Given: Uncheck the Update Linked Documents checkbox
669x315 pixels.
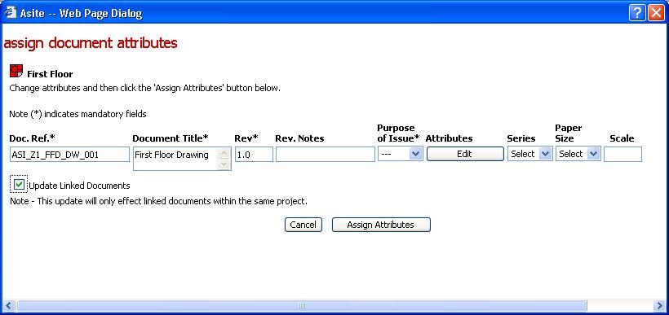Looking at the screenshot, I should click(x=19, y=184).
